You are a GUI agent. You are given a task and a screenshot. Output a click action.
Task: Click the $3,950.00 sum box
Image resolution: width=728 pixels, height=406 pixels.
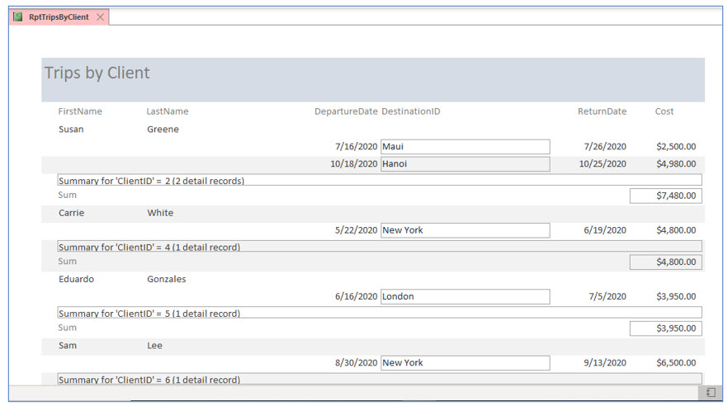[666, 328]
